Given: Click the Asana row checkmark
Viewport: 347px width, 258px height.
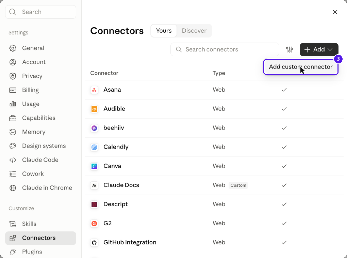Looking at the screenshot, I should click(x=284, y=90).
